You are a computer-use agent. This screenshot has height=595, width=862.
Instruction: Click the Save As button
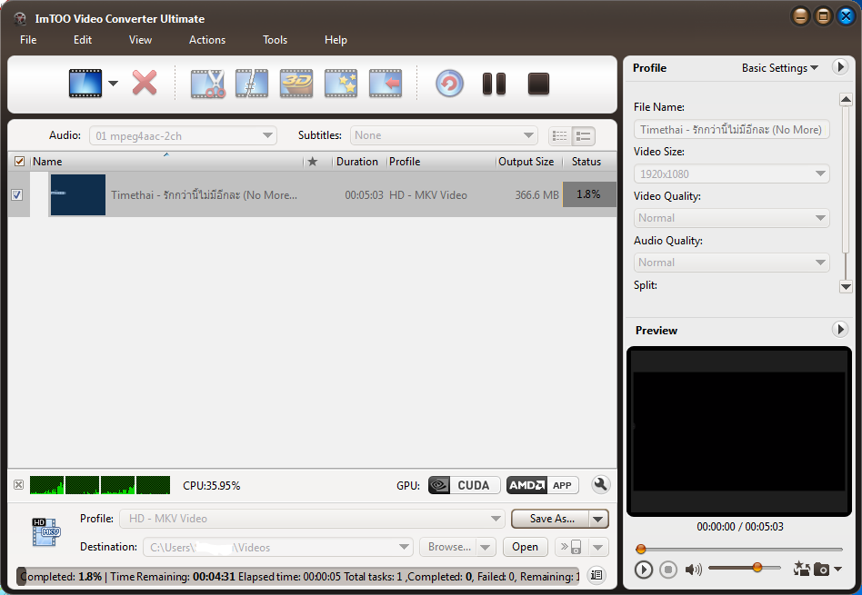(550, 519)
